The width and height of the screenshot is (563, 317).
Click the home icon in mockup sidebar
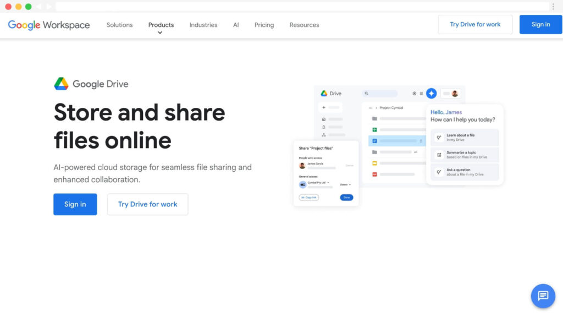(x=324, y=119)
